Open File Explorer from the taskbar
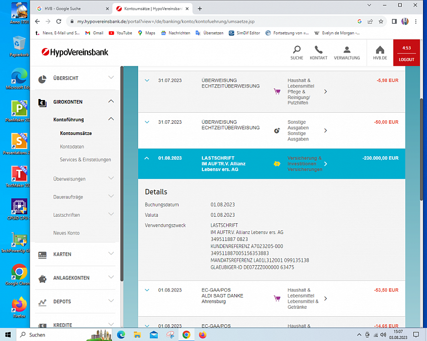The image size is (427, 341). click(137, 335)
